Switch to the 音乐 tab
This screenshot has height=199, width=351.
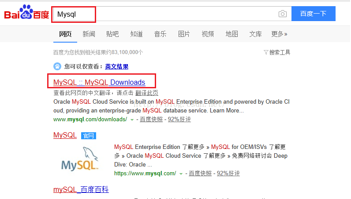pyautogui.click(x=160, y=34)
